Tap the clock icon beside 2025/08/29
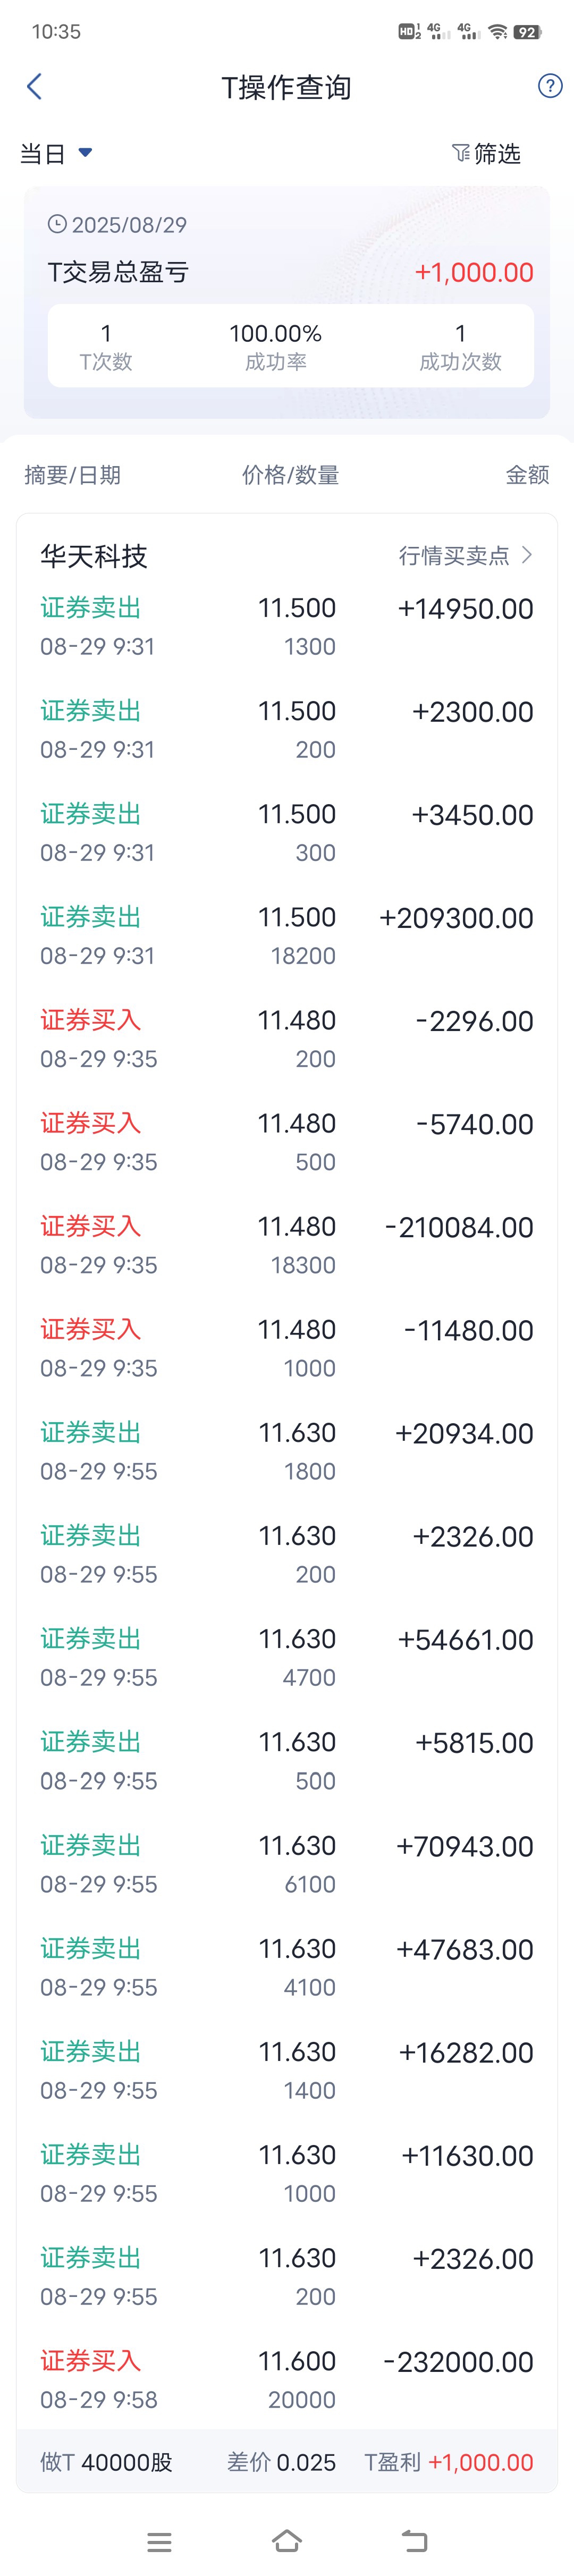The image size is (574, 2576). [57, 224]
